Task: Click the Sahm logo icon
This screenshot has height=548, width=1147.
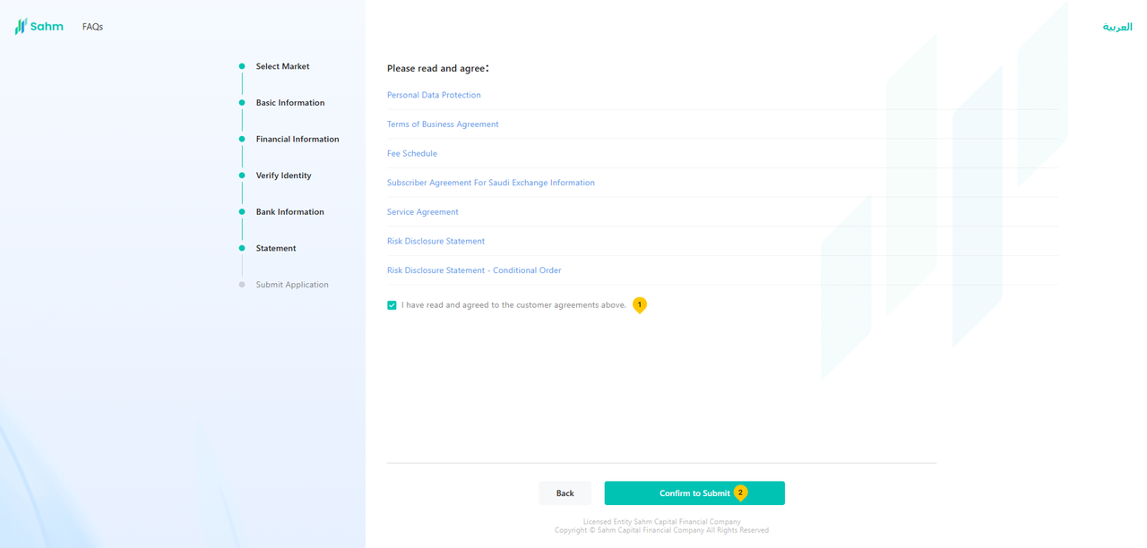Action: [21, 27]
